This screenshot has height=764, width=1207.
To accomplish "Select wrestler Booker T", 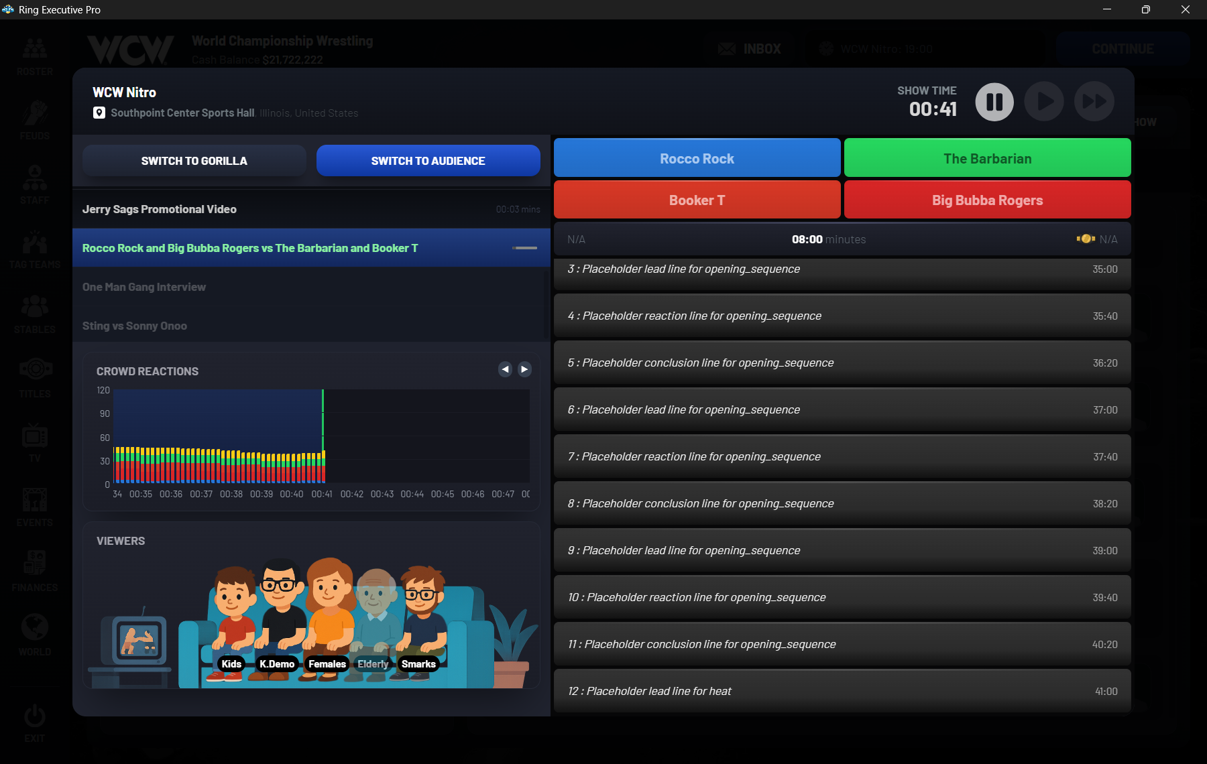I will 697,200.
